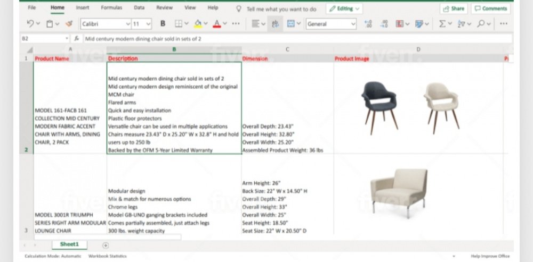
Task: Click the Borders icon
Action: [x=179, y=24]
